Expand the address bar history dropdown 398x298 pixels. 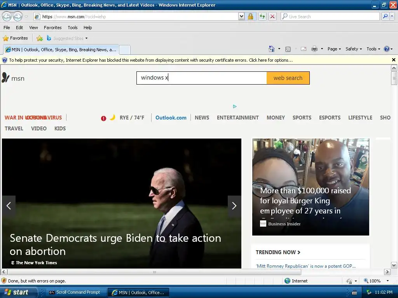pyautogui.click(x=241, y=16)
